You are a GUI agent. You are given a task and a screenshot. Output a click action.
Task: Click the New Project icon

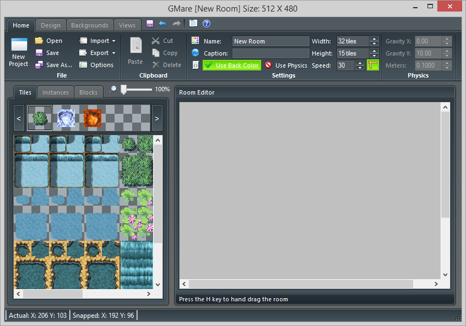(19, 45)
